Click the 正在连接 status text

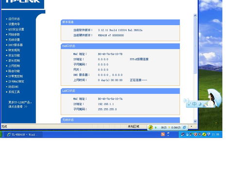(139, 80)
